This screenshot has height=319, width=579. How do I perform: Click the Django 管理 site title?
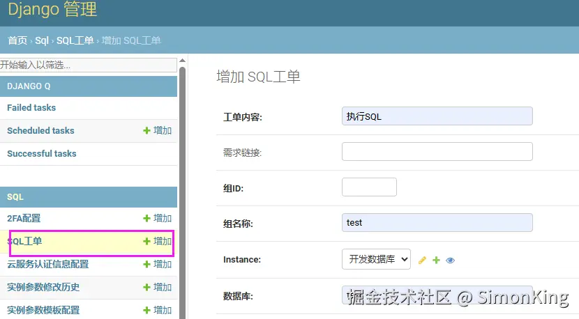pyautogui.click(x=52, y=9)
